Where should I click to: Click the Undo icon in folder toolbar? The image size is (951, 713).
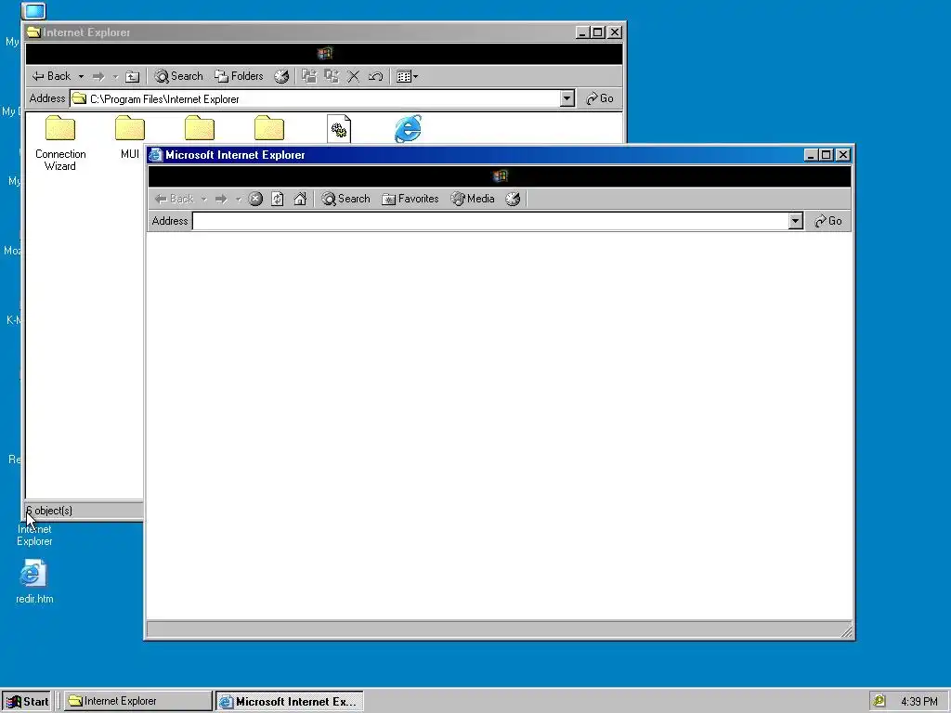(375, 76)
